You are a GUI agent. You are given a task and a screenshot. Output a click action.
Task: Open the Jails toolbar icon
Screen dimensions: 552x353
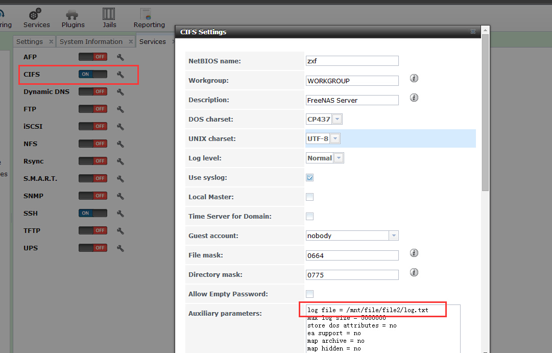point(109,18)
